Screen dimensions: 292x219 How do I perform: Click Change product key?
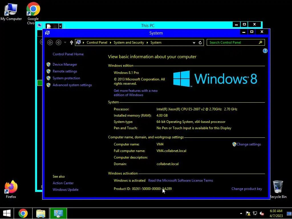click(247, 189)
